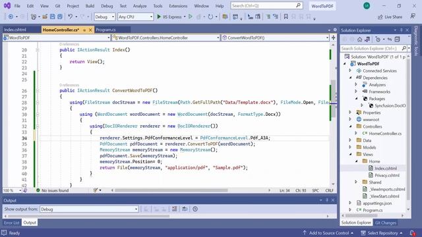This screenshot has height=237, width=422.
Task: Toggle the bookmark icon in the toolbar
Action: pos(286,16)
